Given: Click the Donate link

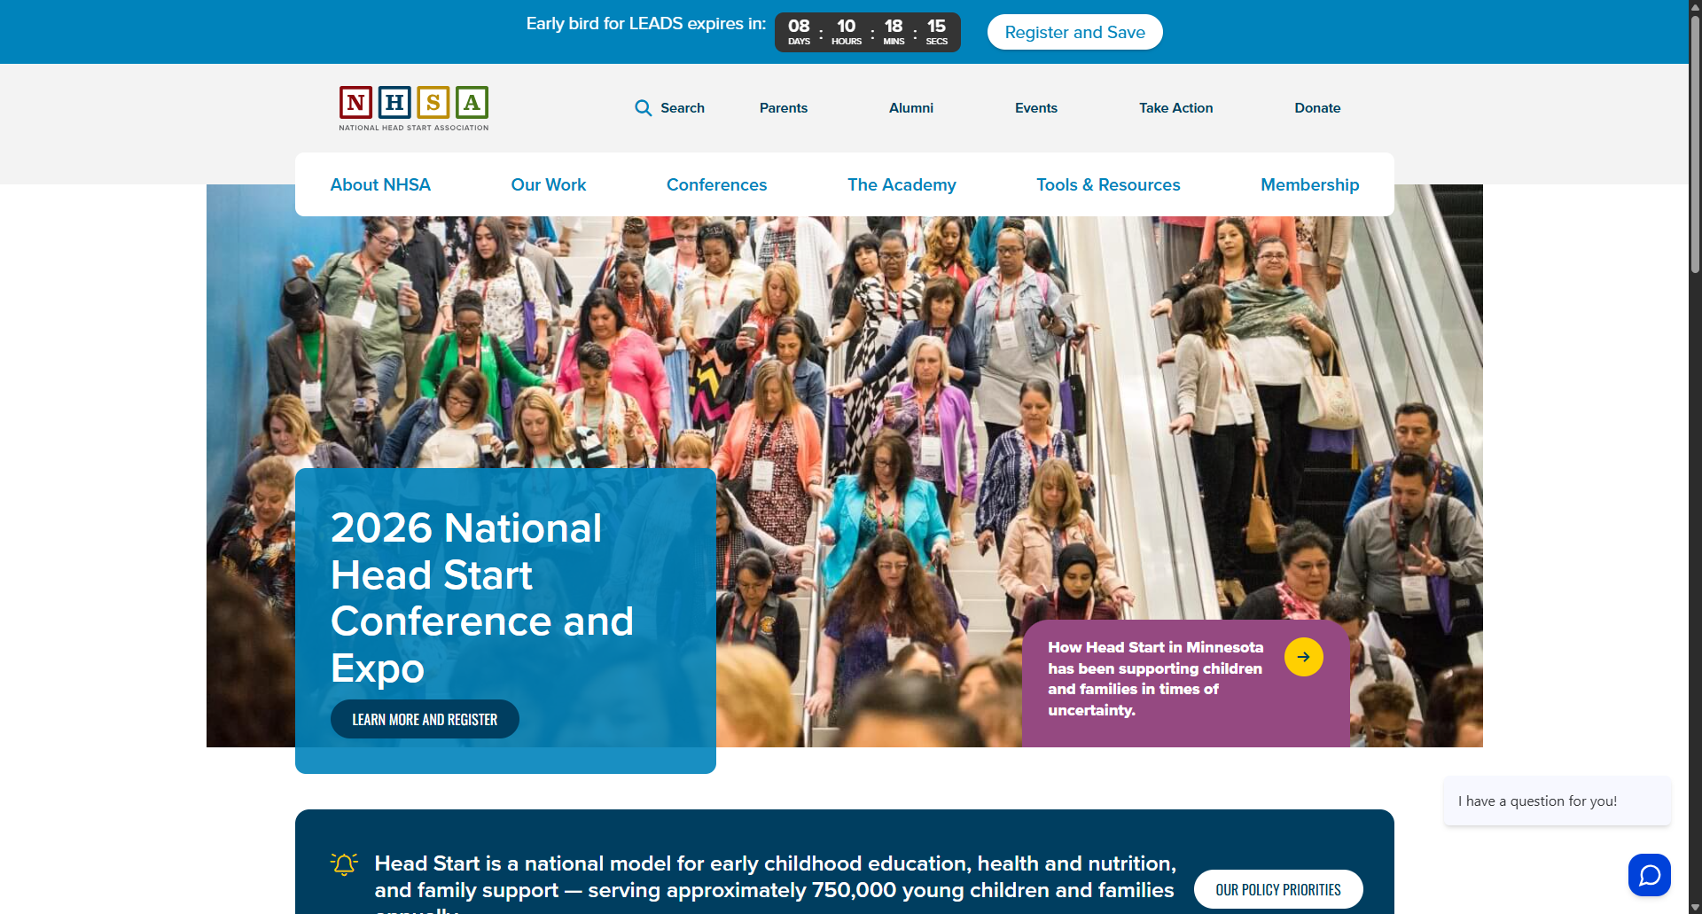Looking at the screenshot, I should (x=1317, y=108).
